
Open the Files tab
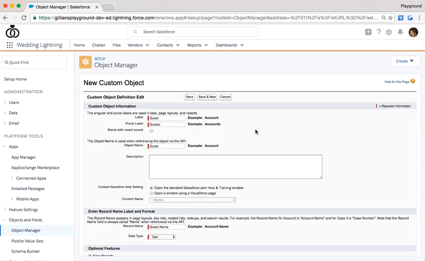pyautogui.click(x=116, y=45)
